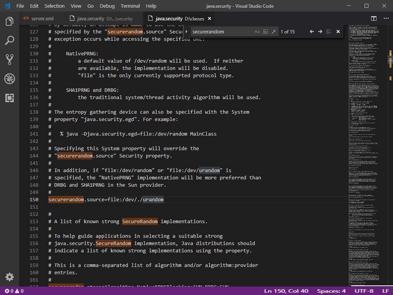
Task: Show the errors and warnings panel
Action: pyautogui.click(x=12, y=291)
